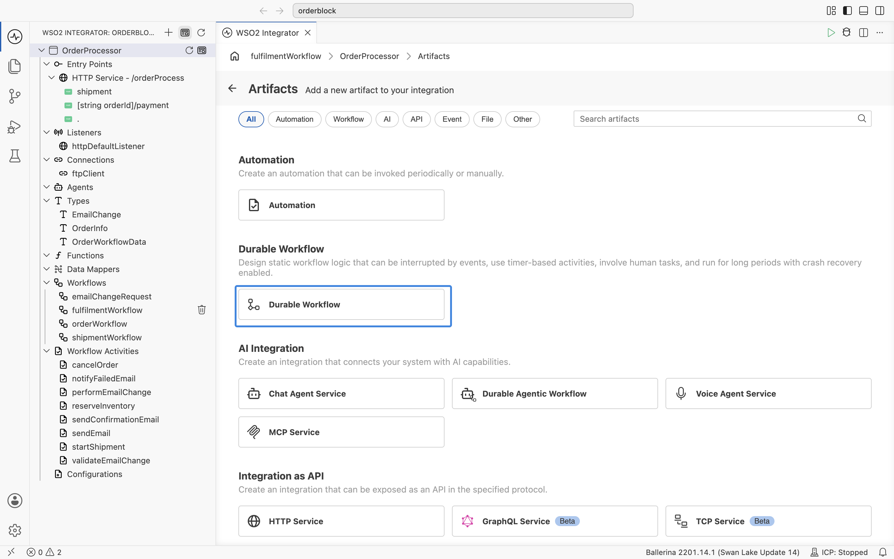Select the Event filter chip
The image size is (894, 559).
pos(452,119)
